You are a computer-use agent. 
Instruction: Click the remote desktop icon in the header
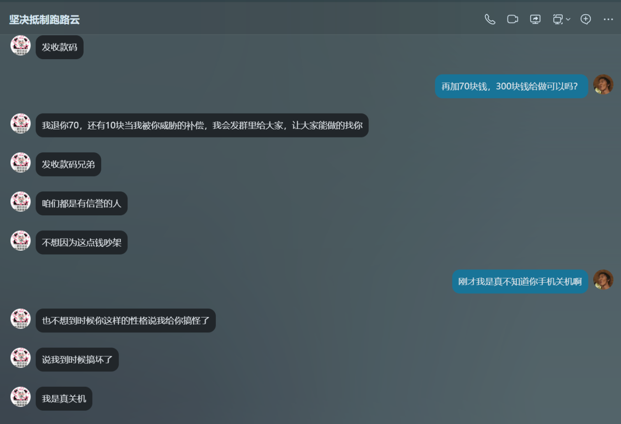tap(557, 19)
